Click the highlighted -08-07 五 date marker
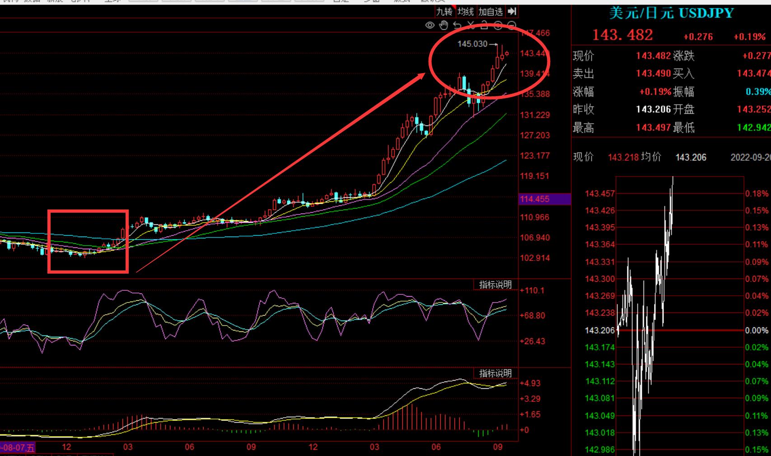Image resolution: width=771 pixels, height=456 pixels. pyautogui.click(x=18, y=447)
